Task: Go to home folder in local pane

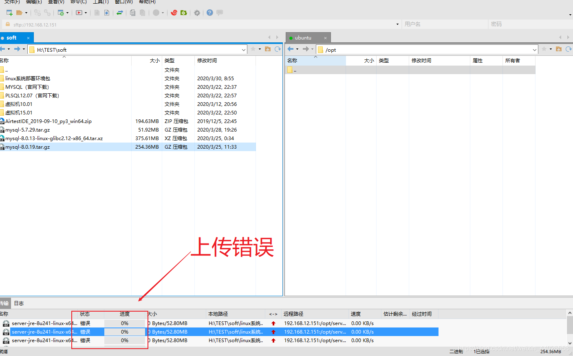Action: 268,49
